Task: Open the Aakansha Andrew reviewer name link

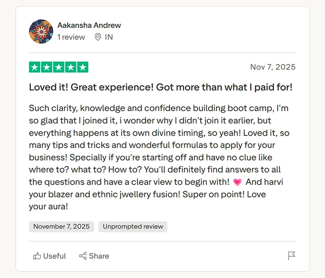Action: click(x=89, y=25)
